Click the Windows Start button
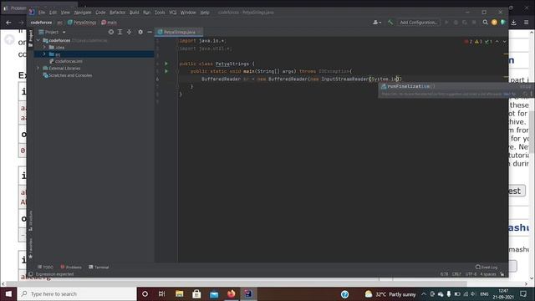The height and width of the screenshot is (301, 535). point(8,293)
